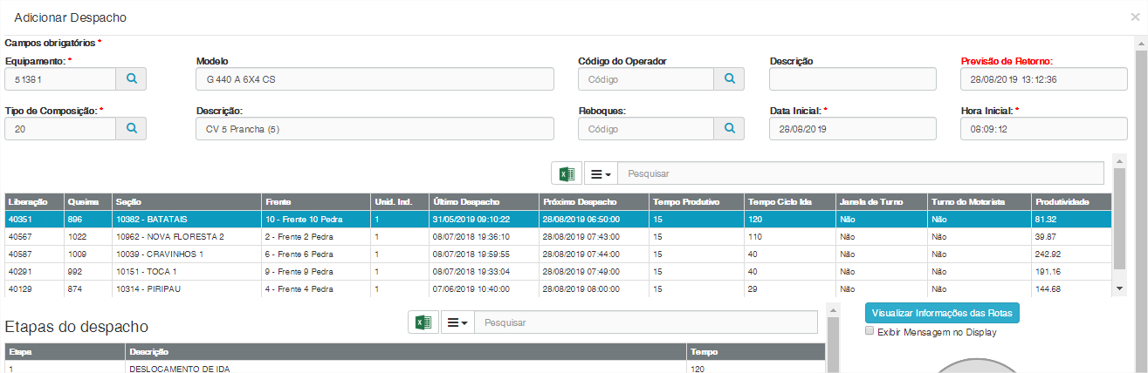Sort by Último Despacho column header
This screenshot has width=1148, height=373.
483,201
